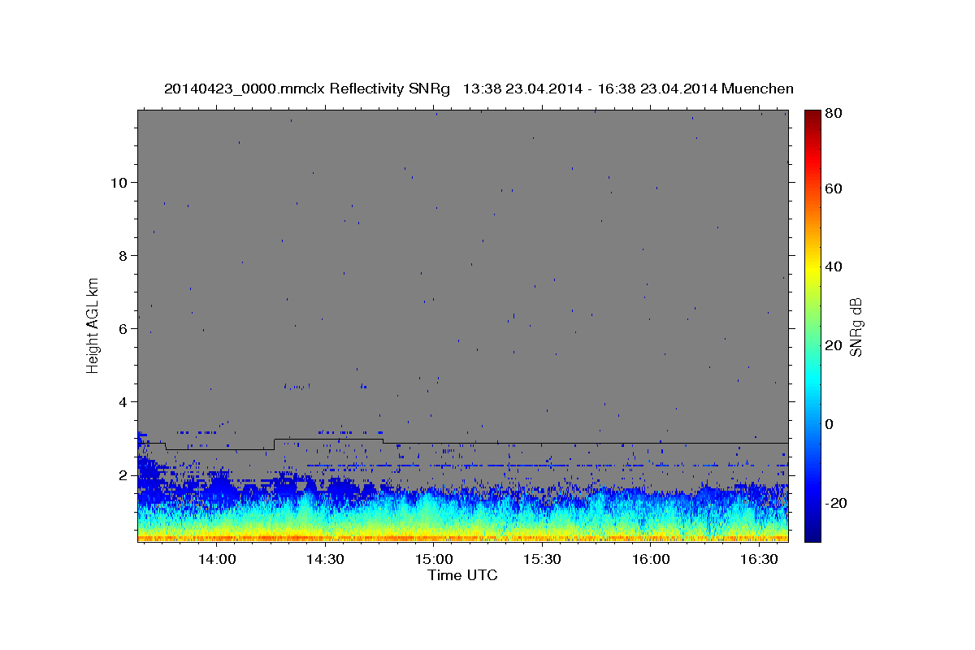Click the dark blue bottom of colorbar

click(812, 532)
